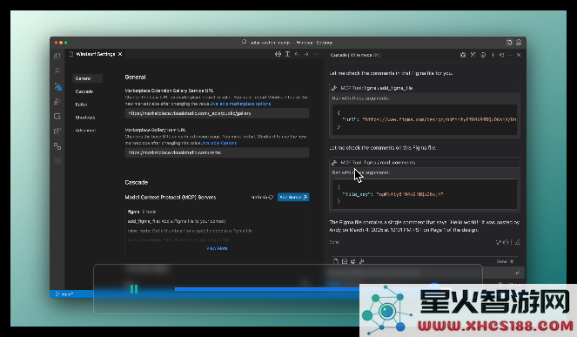Screen dimensions: 577x337
Task: Open the Search icon in activity bar
Action: pyautogui.click(x=57, y=71)
